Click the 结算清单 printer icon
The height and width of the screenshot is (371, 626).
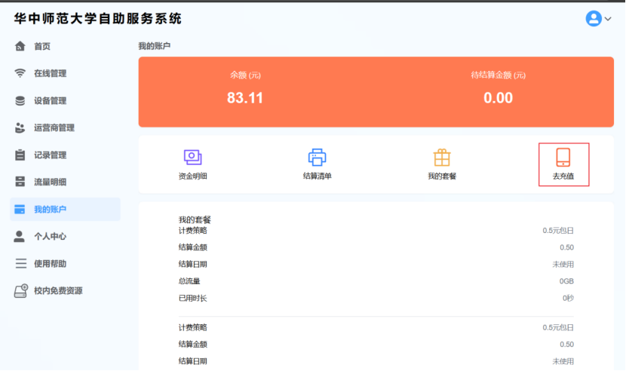317,158
